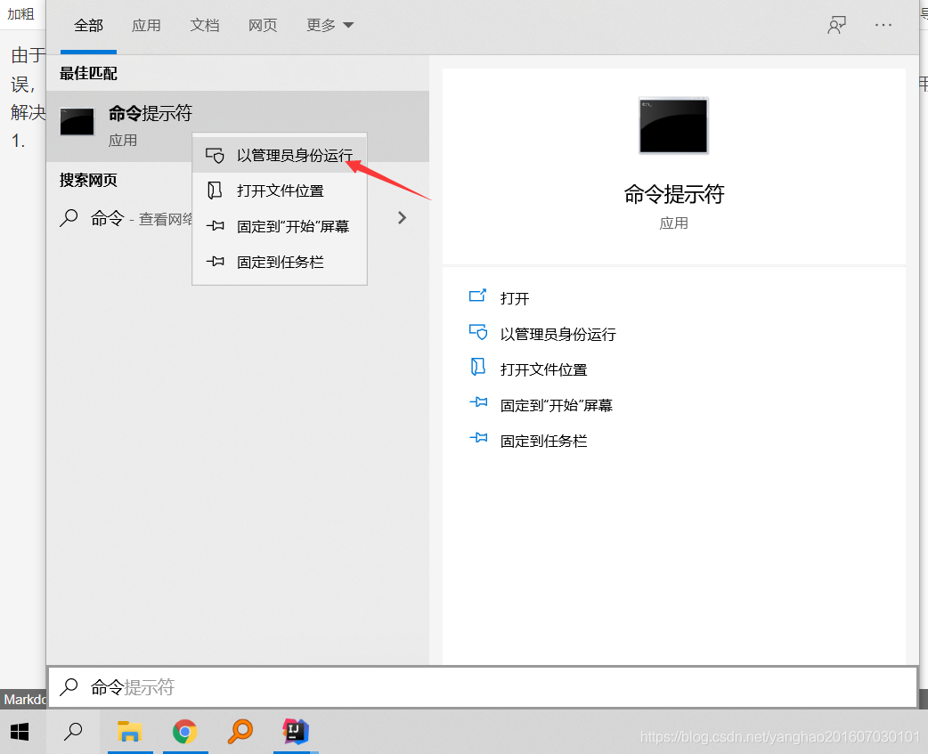Click 以管理员身份运行 in the right pane
Screen dimensions: 928x754
coord(558,334)
